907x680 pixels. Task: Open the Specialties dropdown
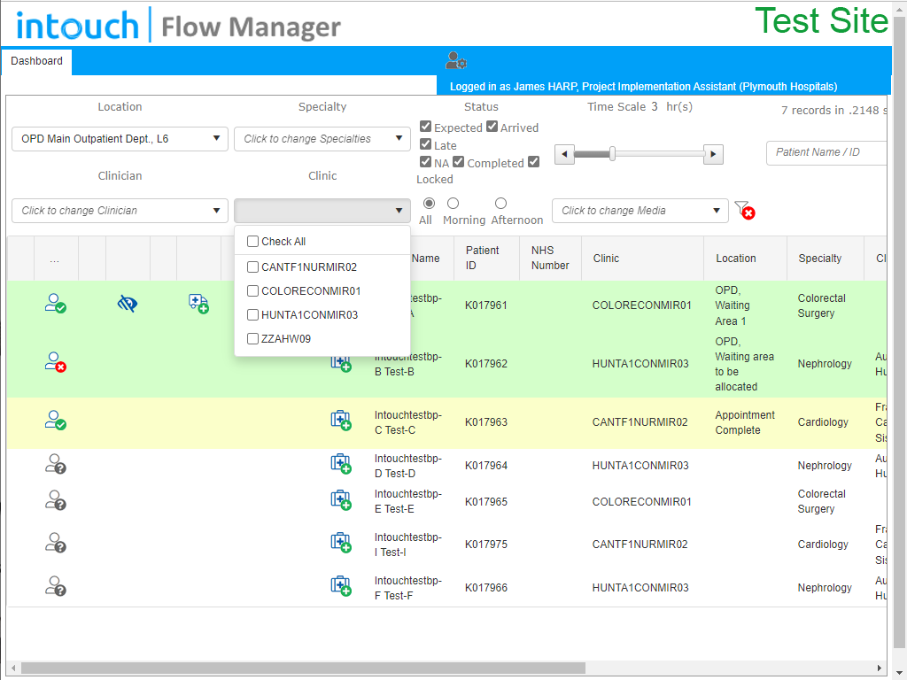(x=322, y=139)
